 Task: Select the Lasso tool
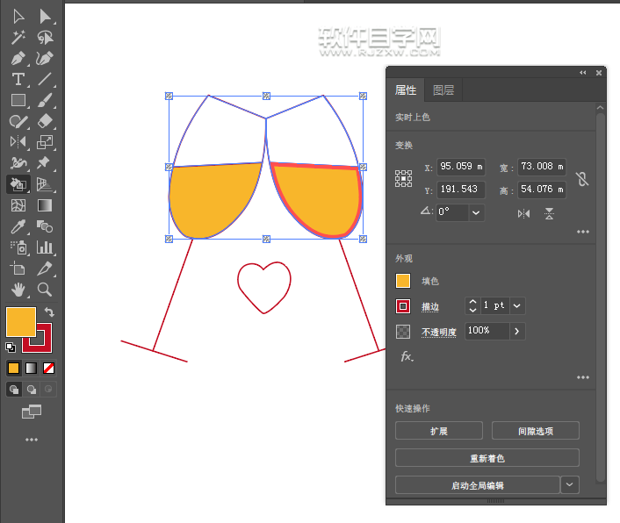45,38
